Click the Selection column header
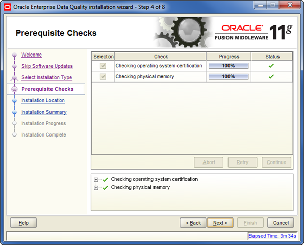This screenshot has width=304, height=245. (103, 57)
